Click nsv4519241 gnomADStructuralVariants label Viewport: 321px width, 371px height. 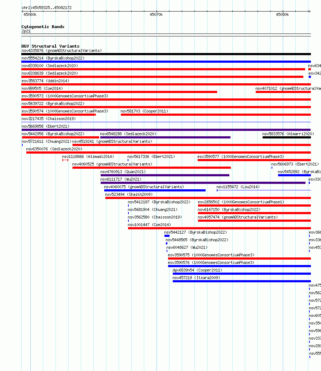[112, 141]
